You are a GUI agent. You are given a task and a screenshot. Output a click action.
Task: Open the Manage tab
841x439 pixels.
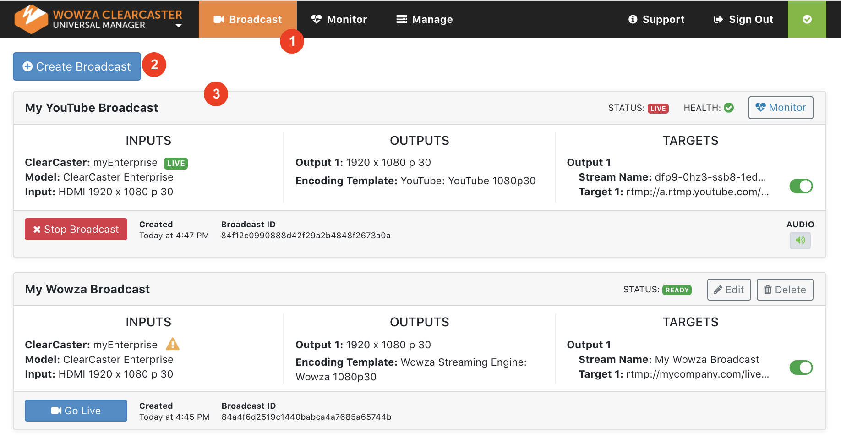click(x=424, y=19)
